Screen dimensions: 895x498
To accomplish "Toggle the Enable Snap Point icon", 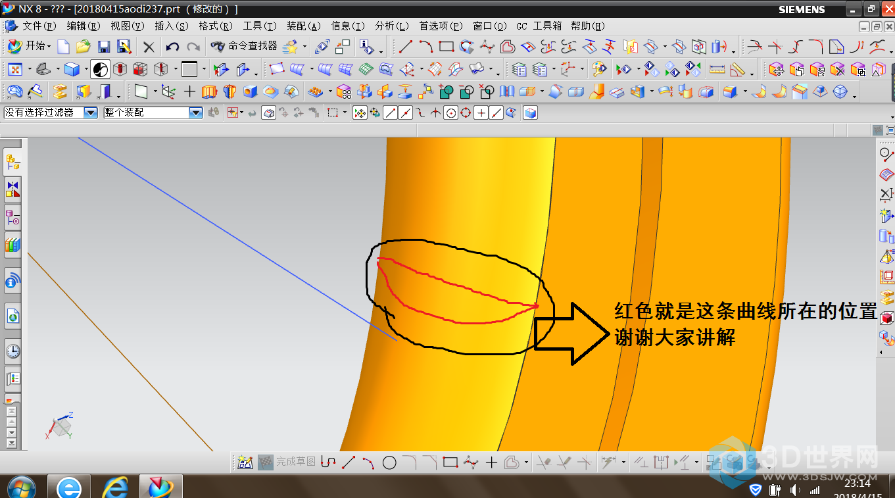I will click(360, 113).
